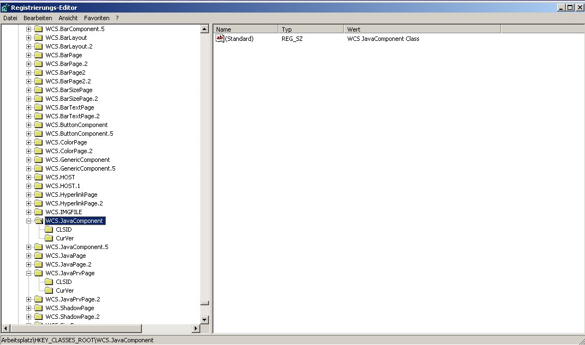Image resolution: width=585 pixels, height=345 pixels.
Task: Collapse the WCS.JavaPrvPage tree node
Action: click(29, 273)
